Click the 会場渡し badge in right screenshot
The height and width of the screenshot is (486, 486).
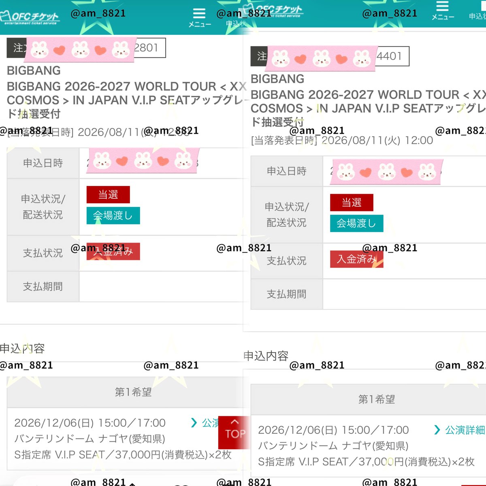356,223
